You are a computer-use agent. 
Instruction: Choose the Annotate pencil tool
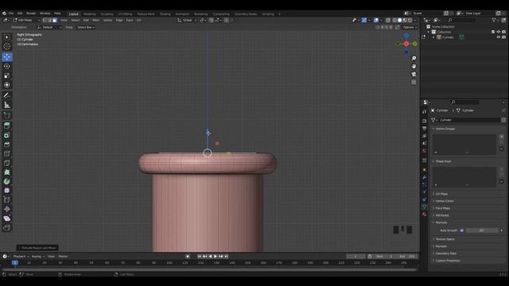[x=7, y=95]
